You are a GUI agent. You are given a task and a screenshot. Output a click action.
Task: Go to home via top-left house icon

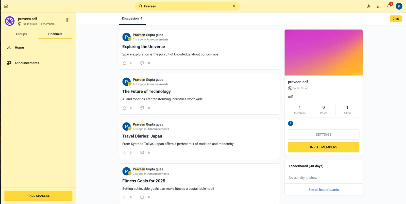[x=6, y=6]
